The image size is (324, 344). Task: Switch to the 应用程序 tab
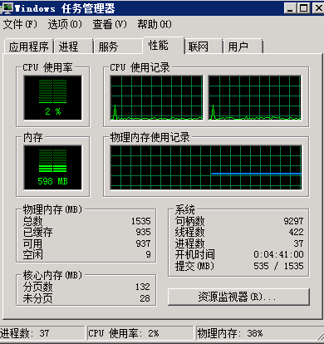pyautogui.click(x=29, y=47)
